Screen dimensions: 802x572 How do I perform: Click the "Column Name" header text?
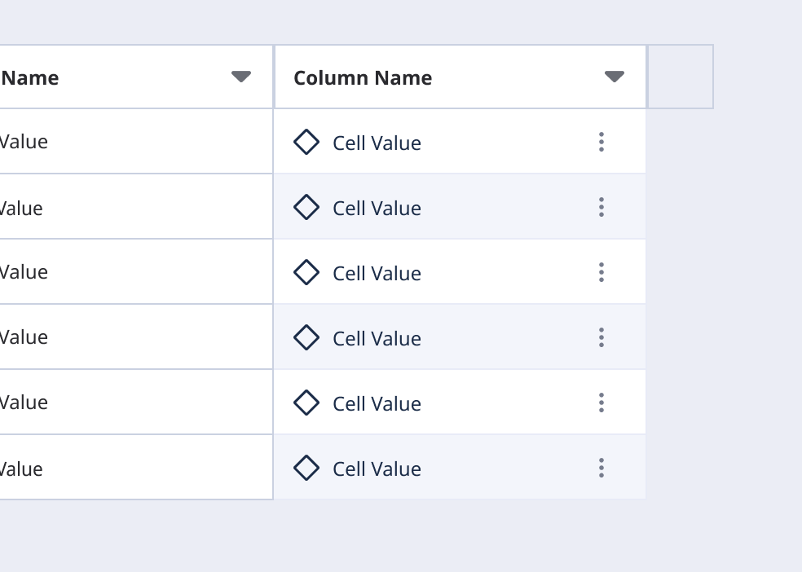363,78
